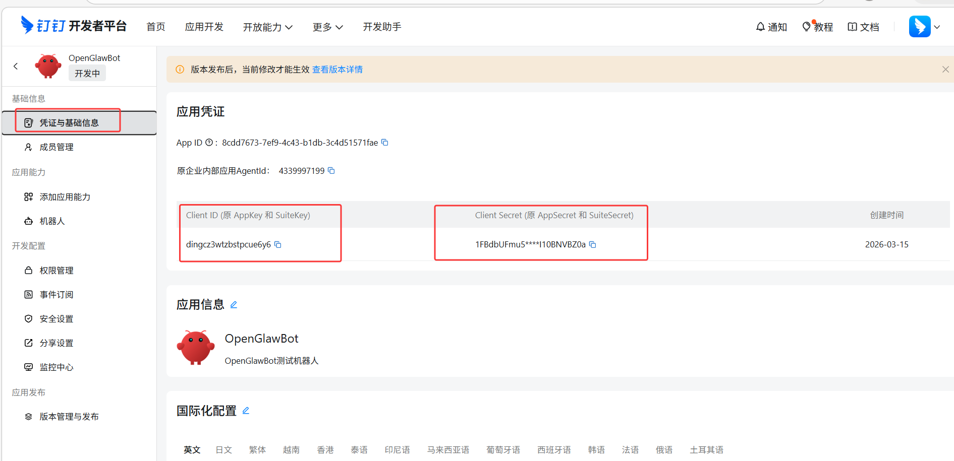Close the version notice banner
Viewport: 954px width, 461px height.
pos(945,70)
